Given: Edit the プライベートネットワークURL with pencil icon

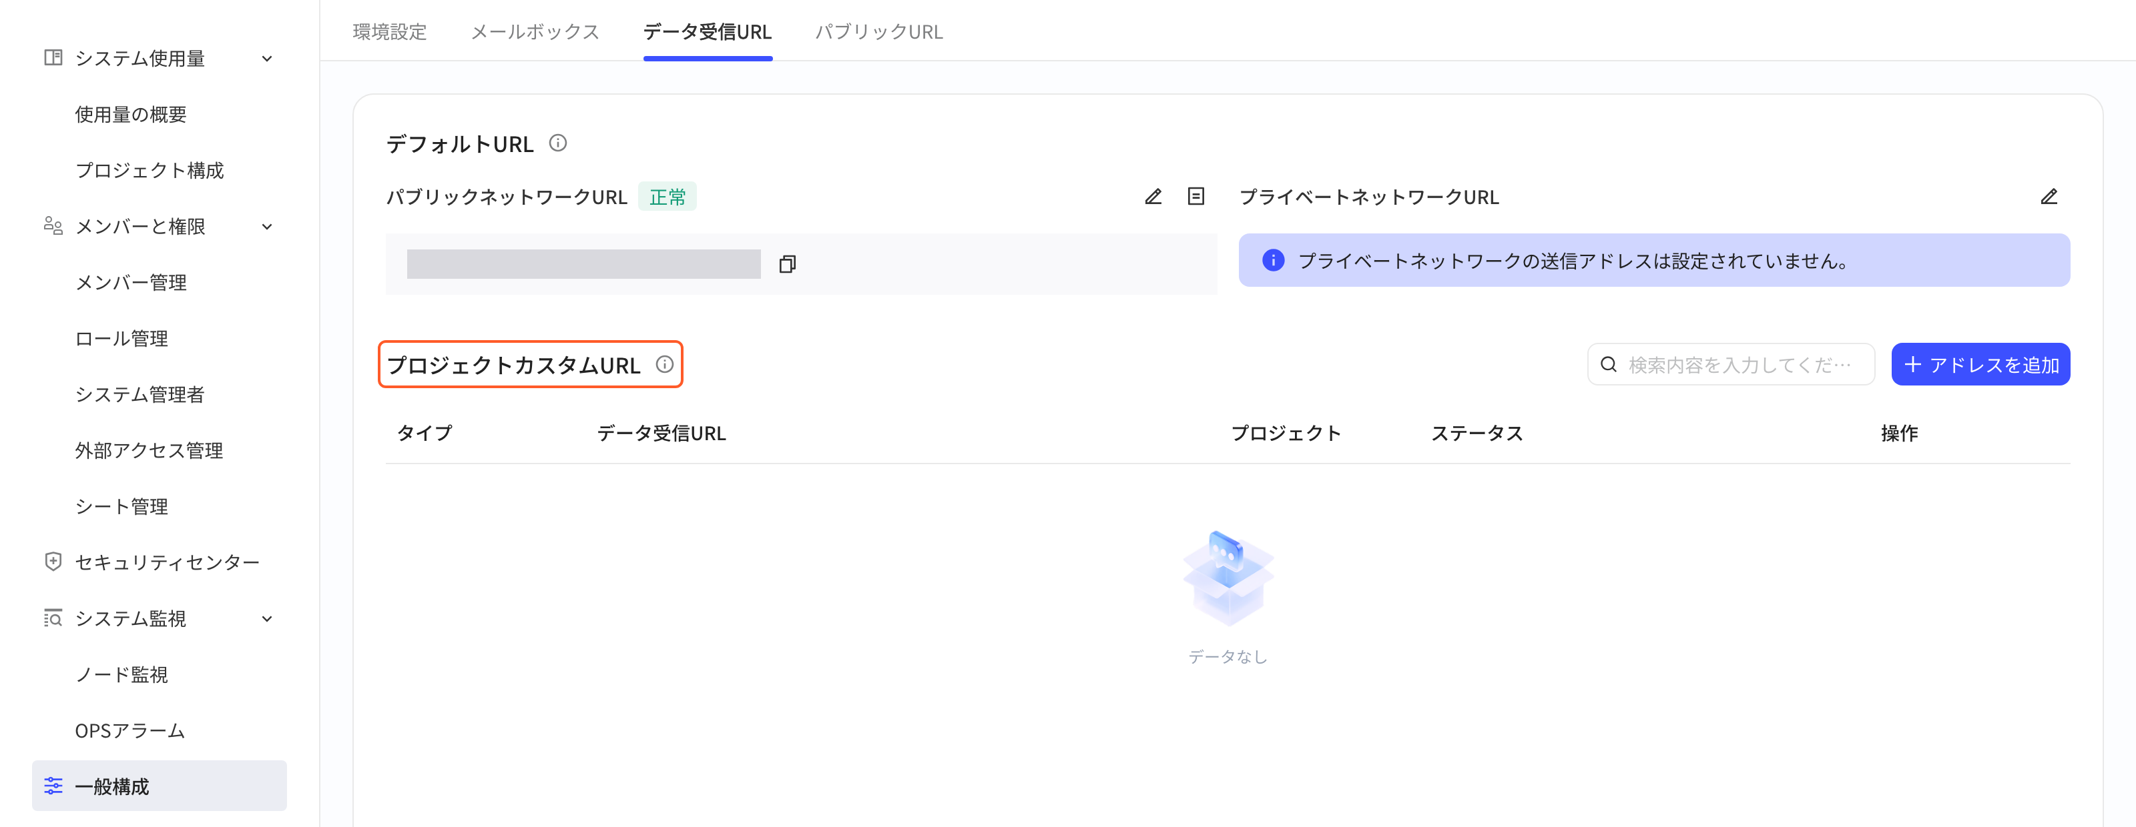Looking at the screenshot, I should coord(2049,196).
